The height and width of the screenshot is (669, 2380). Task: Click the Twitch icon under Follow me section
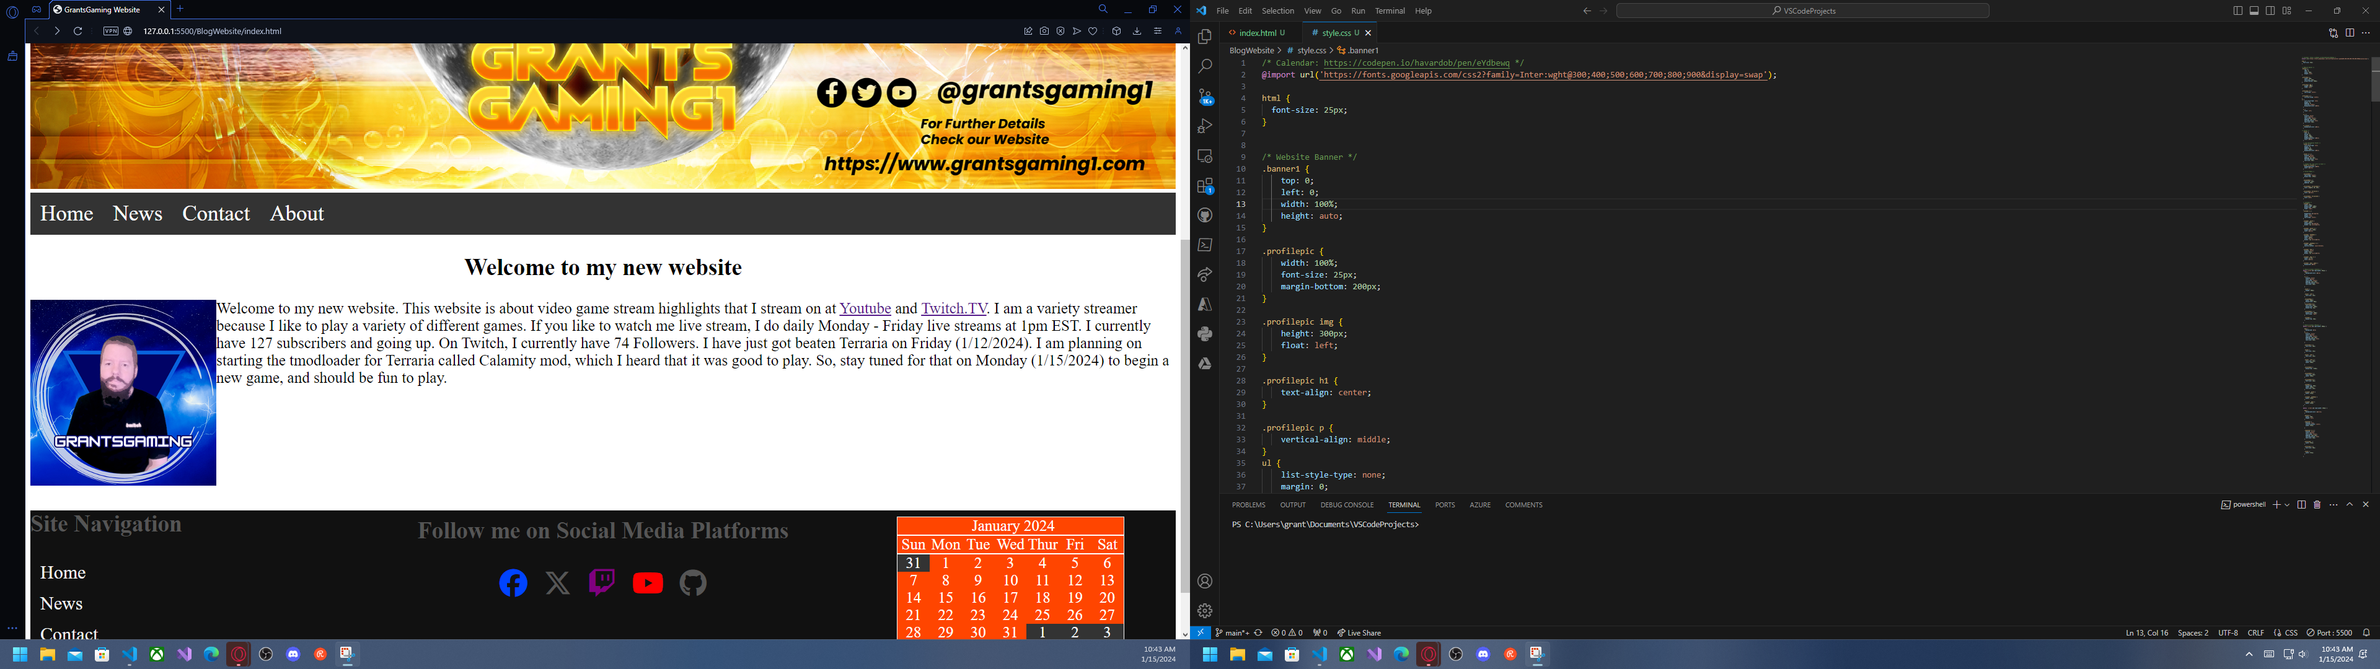pyautogui.click(x=601, y=583)
